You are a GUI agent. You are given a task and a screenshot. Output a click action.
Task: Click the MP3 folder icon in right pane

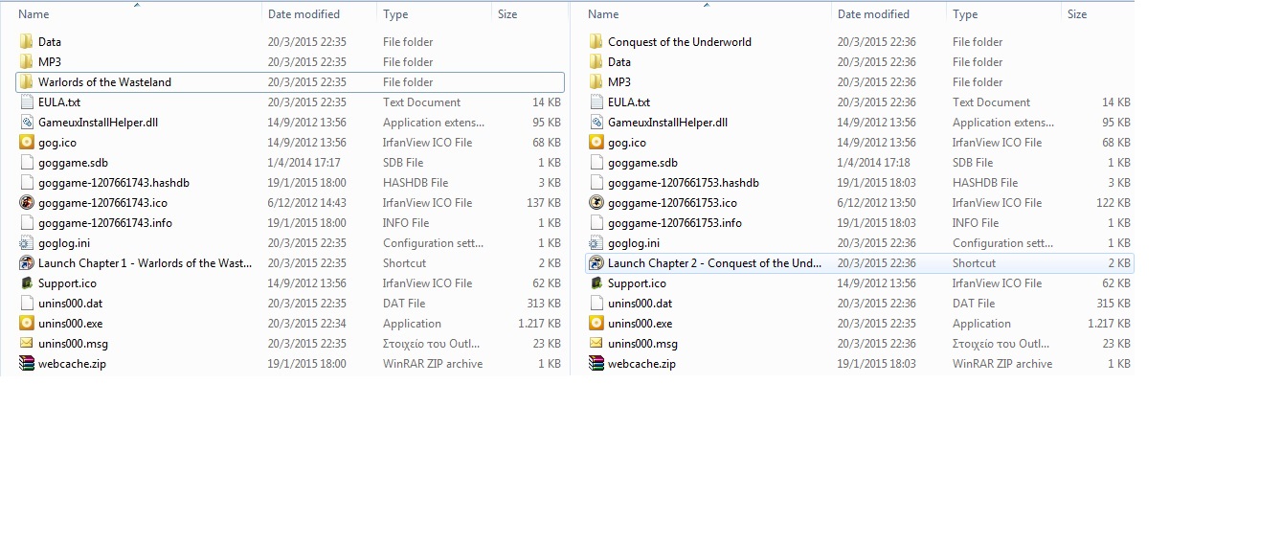click(596, 82)
